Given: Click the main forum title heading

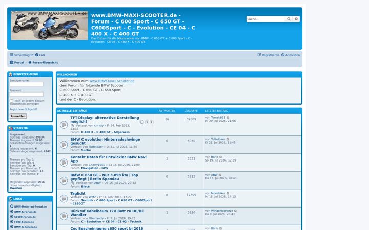Looking at the screenshot, I should (143, 25).
